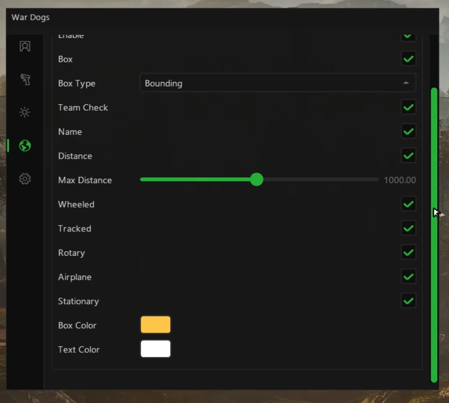Select the globe world sidebar tab
Viewport: 449px width, 403px height.
[25, 146]
